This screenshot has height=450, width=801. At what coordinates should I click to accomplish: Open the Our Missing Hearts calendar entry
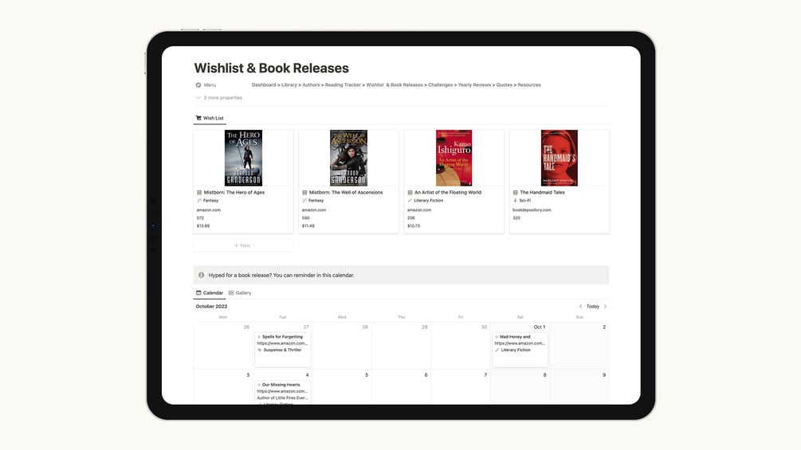click(x=282, y=393)
